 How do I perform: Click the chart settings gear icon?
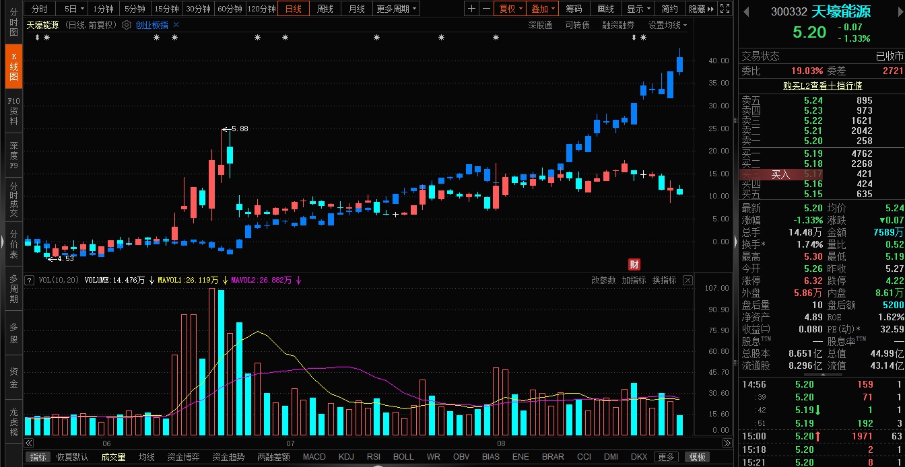[x=126, y=25]
